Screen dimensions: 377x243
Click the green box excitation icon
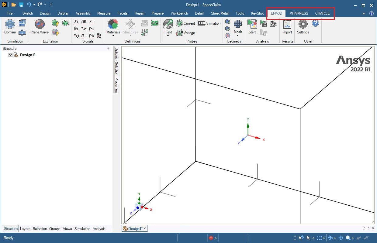tap(65, 23)
